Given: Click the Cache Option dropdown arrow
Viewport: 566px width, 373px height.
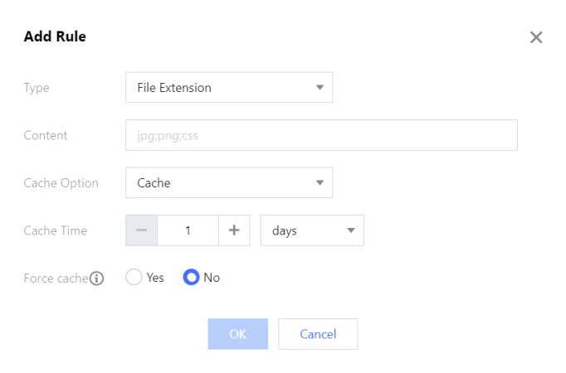Looking at the screenshot, I should (320, 182).
